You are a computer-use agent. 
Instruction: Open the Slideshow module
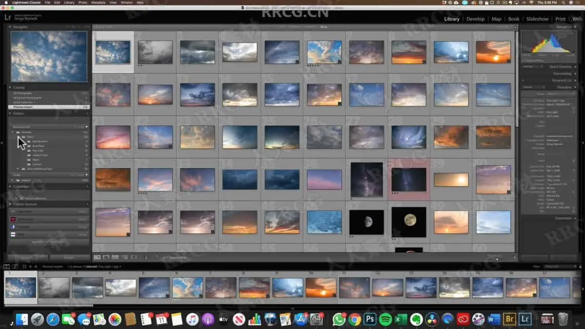(537, 19)
